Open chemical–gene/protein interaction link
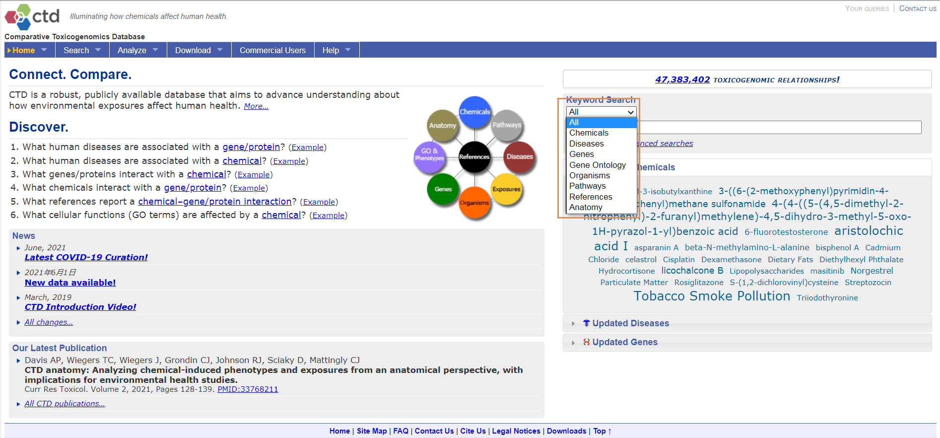Image resolution: width=940 pixels, height=438 pixels. [215, 202]
